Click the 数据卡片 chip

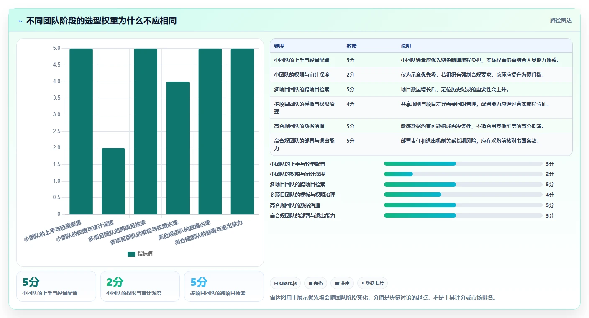[x=372, y=283]
